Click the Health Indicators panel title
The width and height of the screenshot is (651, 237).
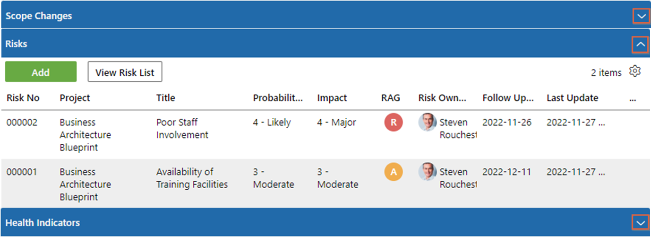tap(43, 223)
